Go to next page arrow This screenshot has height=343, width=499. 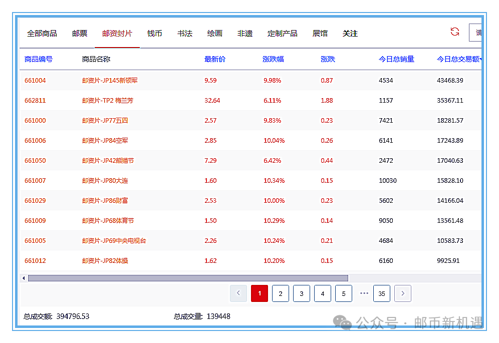[403, 293]
